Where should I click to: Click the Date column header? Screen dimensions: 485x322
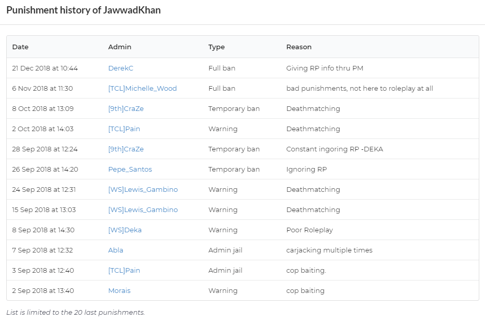(20, 47)
